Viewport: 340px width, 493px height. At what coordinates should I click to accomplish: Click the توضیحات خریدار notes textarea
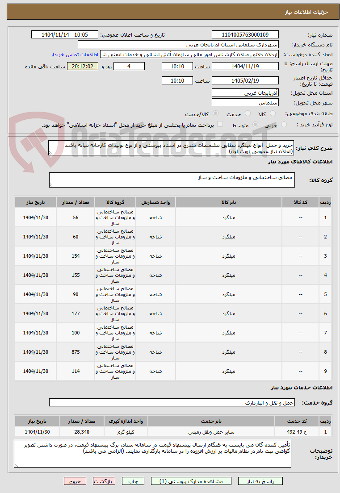[152, 454]
